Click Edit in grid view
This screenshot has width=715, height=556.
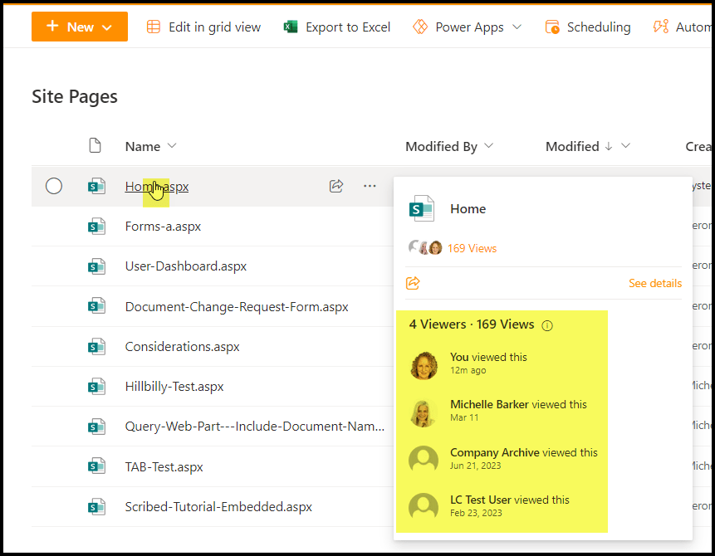click(203, 27)
